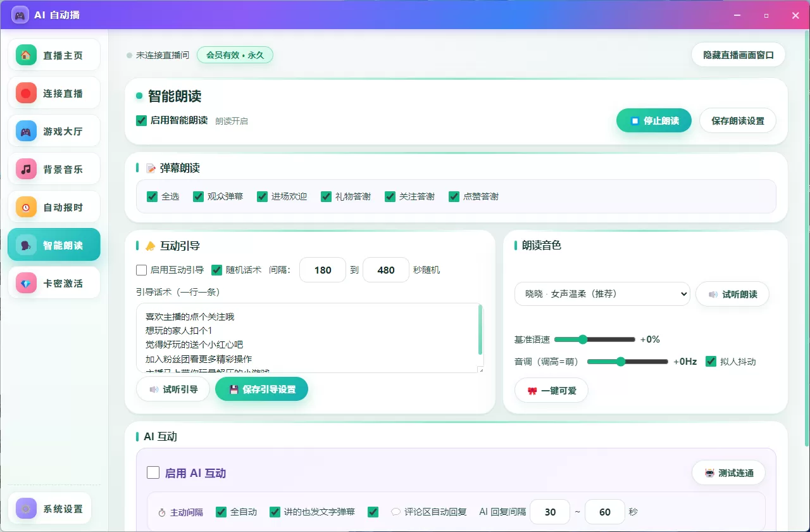Toggle the 进场欢迎 checkbox
This screenshot has height=532, width=810.
262,196
